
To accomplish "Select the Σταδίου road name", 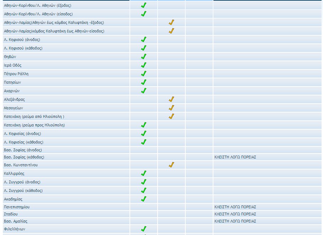I will coord(11,214).
